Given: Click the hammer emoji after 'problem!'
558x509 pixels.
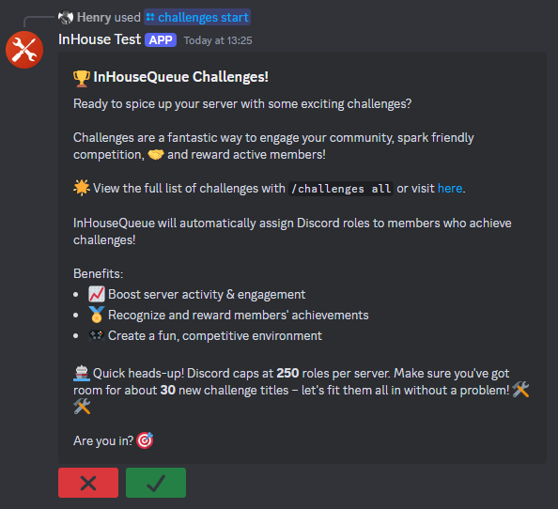Looking at the screenshot, I should coord(520,390).
